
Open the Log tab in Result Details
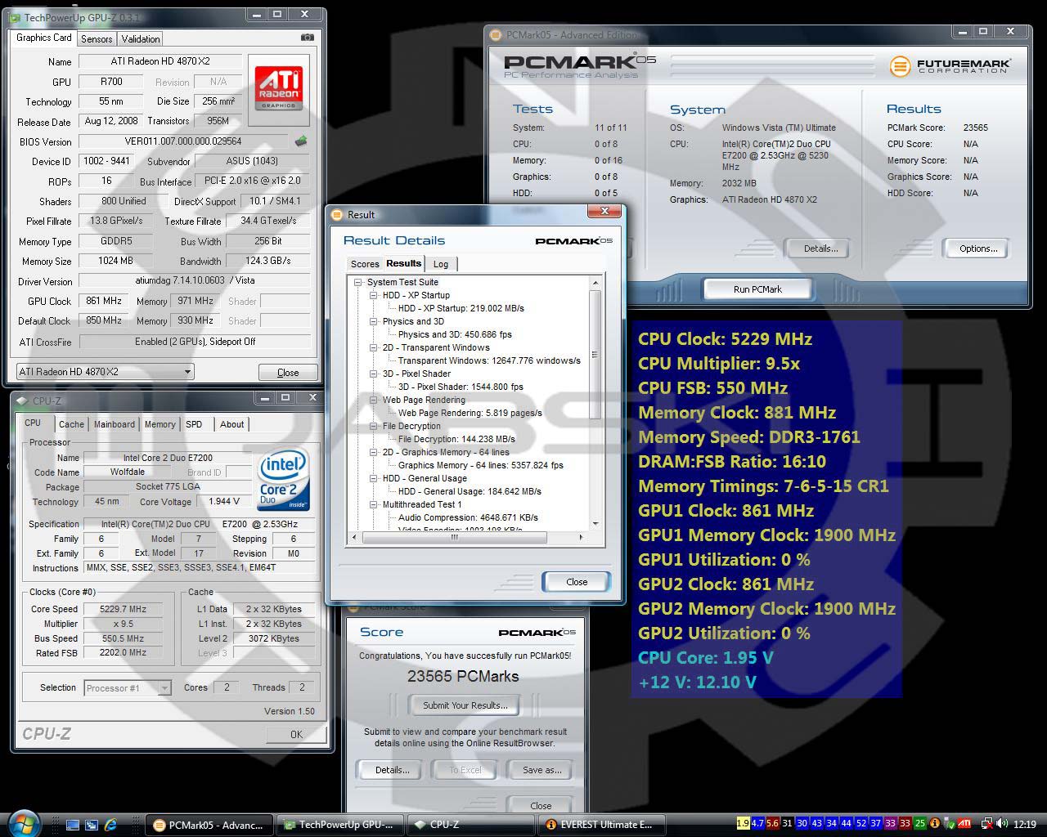(x=441, y=264)
